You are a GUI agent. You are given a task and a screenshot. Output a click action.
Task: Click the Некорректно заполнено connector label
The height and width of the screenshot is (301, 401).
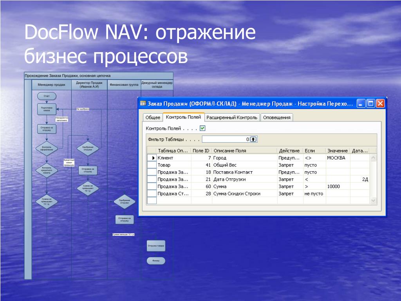pos(61,119)
